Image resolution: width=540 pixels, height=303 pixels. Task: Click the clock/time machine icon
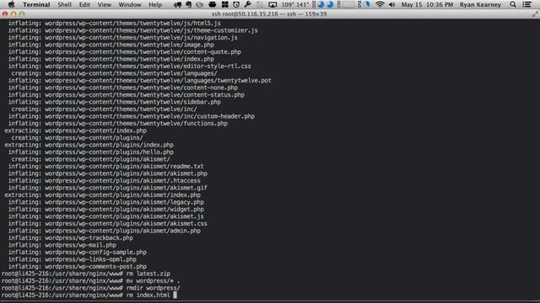[x=236, y=4]
